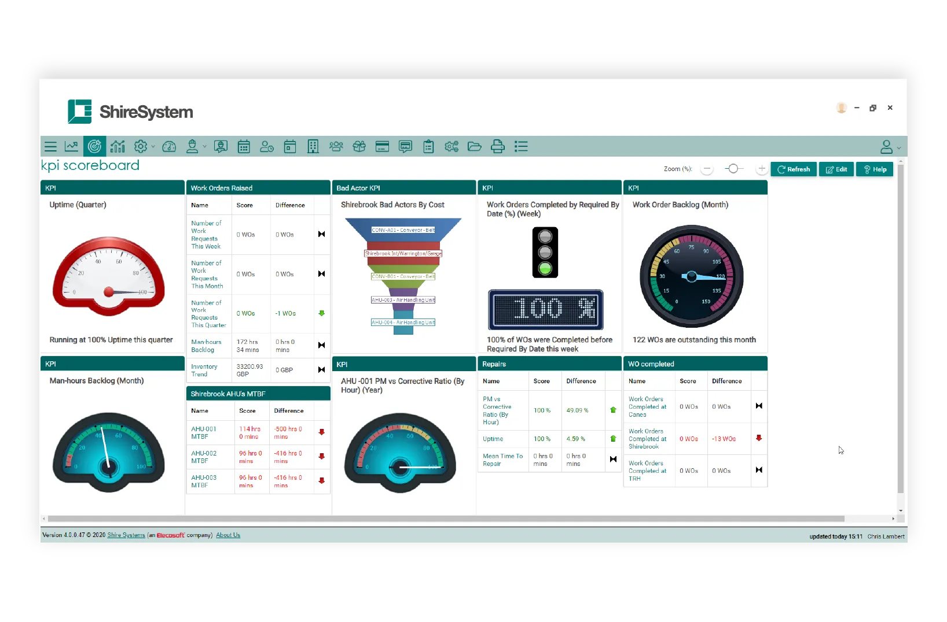This screenshot has width=947, height=622.
Task: Select AHU-003 Air Handling Unit funnel segment
Action: point(403,300)
